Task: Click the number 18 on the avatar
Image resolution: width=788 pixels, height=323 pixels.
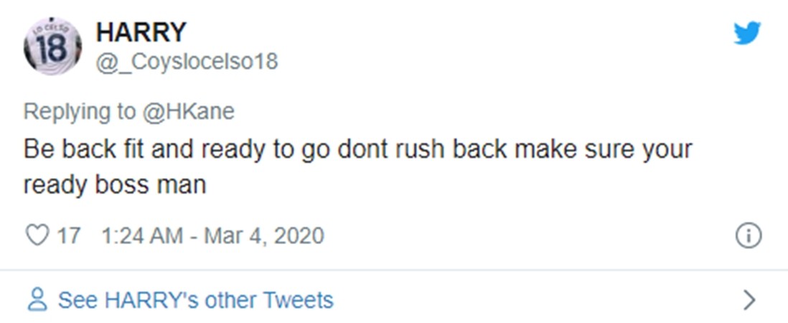Action: click(52, 50)
